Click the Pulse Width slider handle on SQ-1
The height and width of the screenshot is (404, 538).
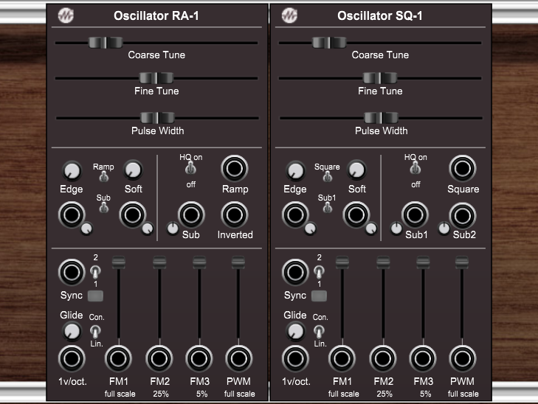(382, 118)
